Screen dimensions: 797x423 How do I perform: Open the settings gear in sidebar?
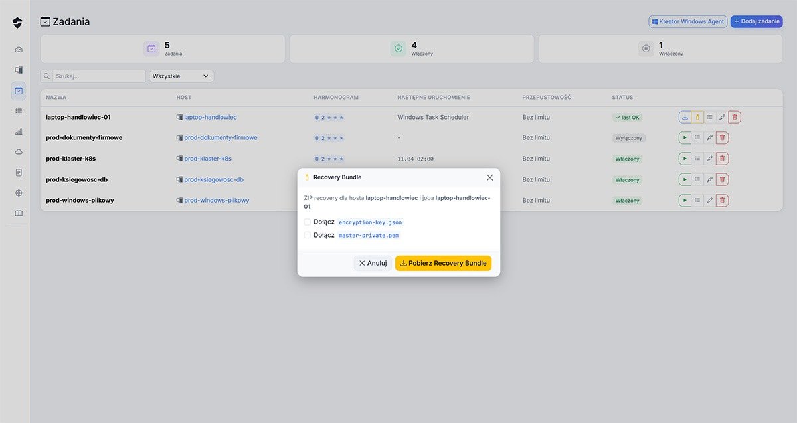click(19, 193)
